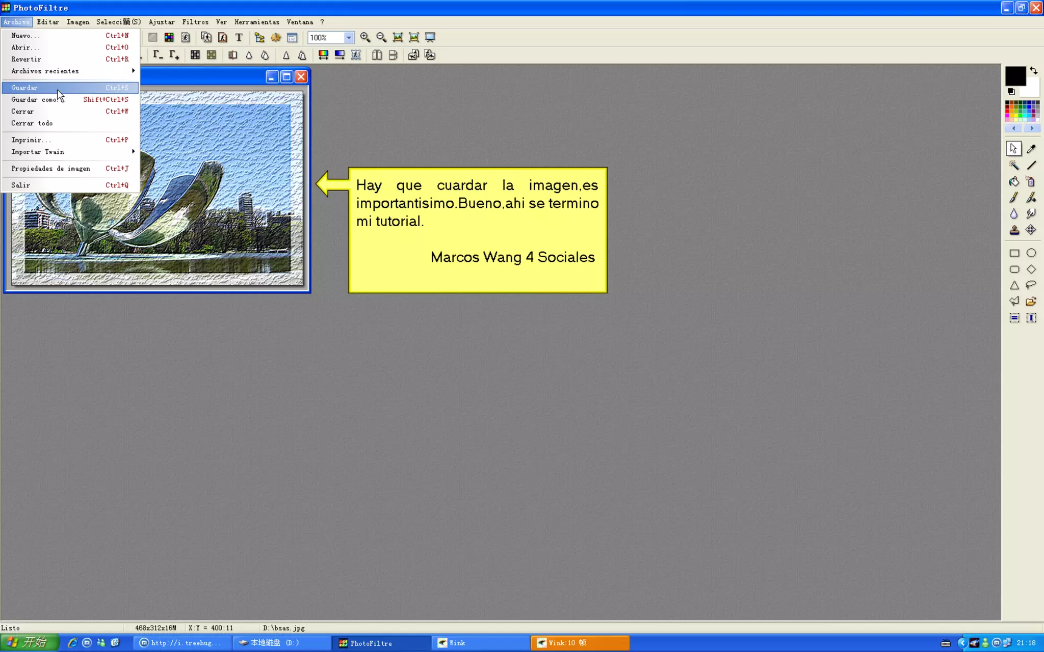
Task: Select Nuevo from the Archivo menu
Action: tap(70, 36)
